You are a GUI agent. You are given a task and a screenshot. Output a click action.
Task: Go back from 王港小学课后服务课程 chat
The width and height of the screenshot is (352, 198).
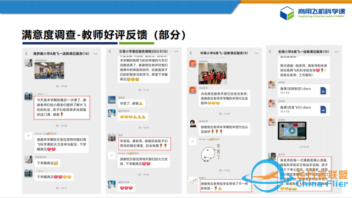pyautogui.click(x=110, y=52)
